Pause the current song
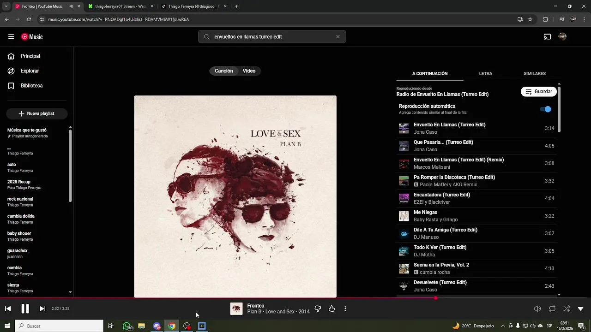591x332 pixels. click(x=25, y=308)
